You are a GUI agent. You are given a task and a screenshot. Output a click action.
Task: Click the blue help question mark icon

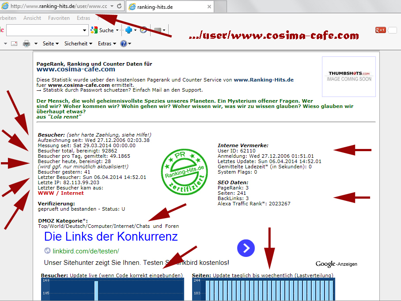(x=123, y=44)
